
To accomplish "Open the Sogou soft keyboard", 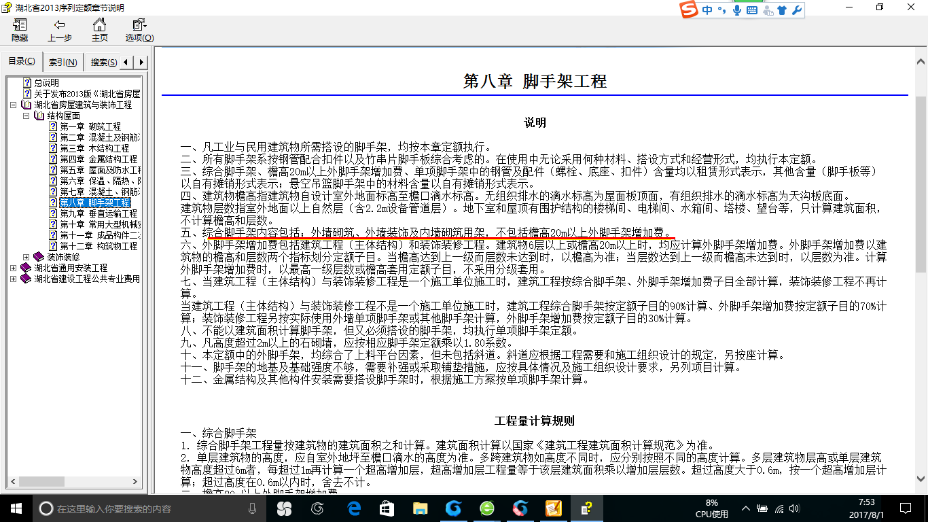I will click(x=752, y=10).
